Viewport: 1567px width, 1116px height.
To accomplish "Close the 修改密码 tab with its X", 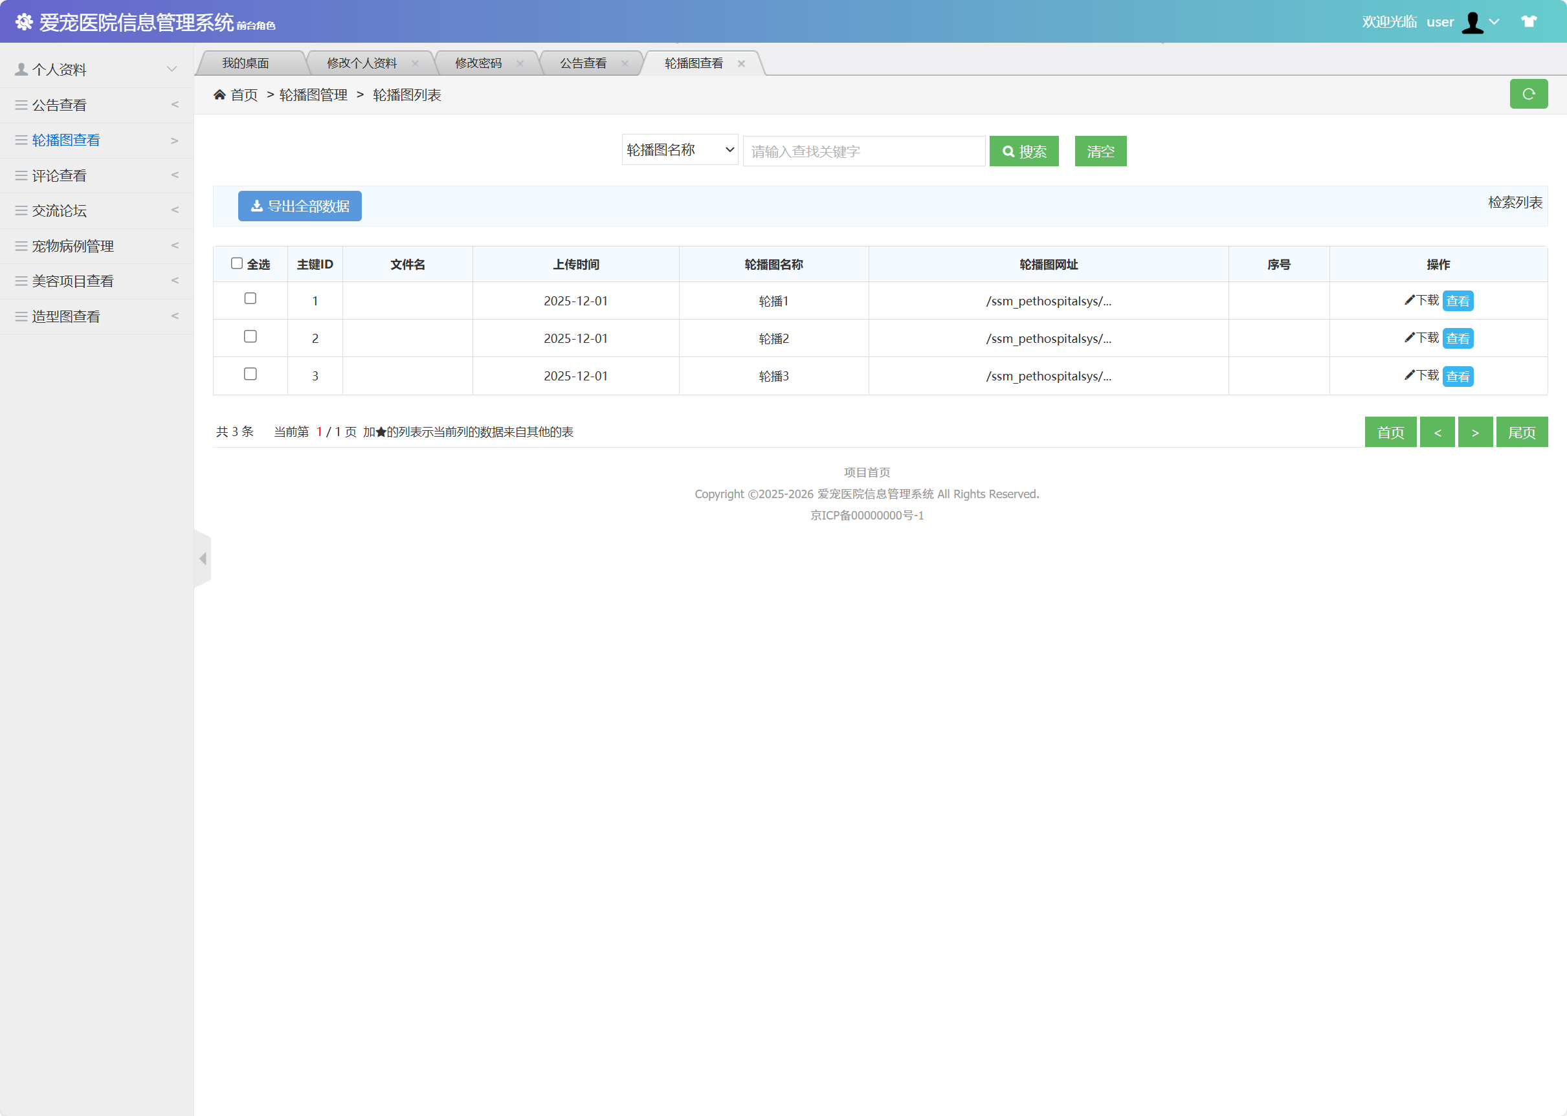I will tap(520, 63).
